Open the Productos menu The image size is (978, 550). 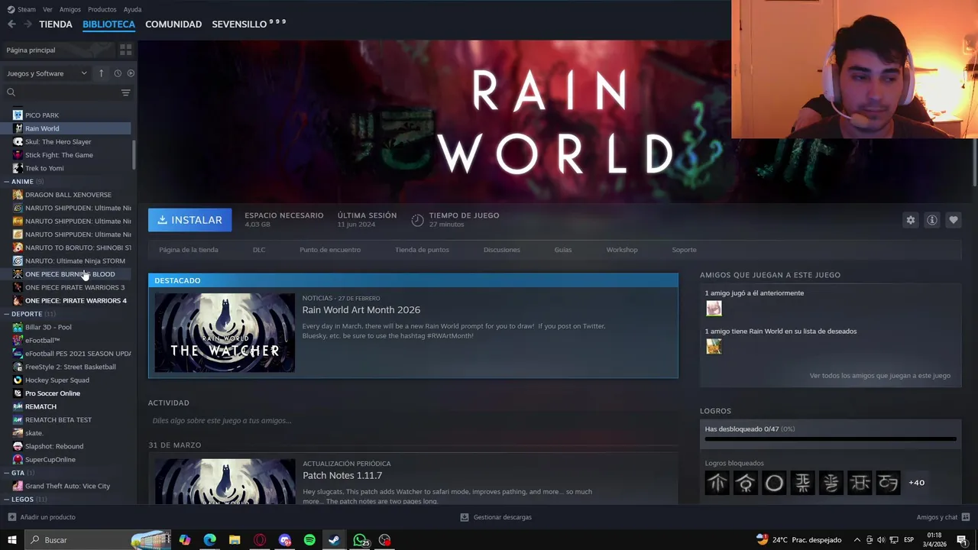[x=102, y=9]
